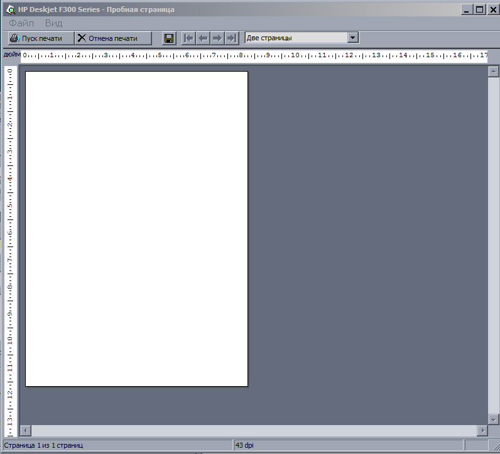Click horizontal scrollbar left arrow
Viewport: 500px width, 454px height.
coord(26,431)
